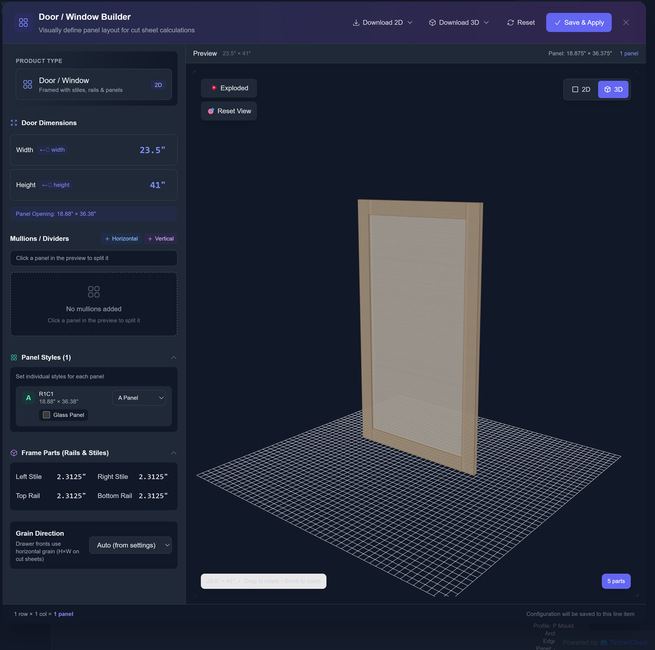655x650 pixels.
Task: Open the Download 3D dropdown
Action: click(x=458, y=23)
